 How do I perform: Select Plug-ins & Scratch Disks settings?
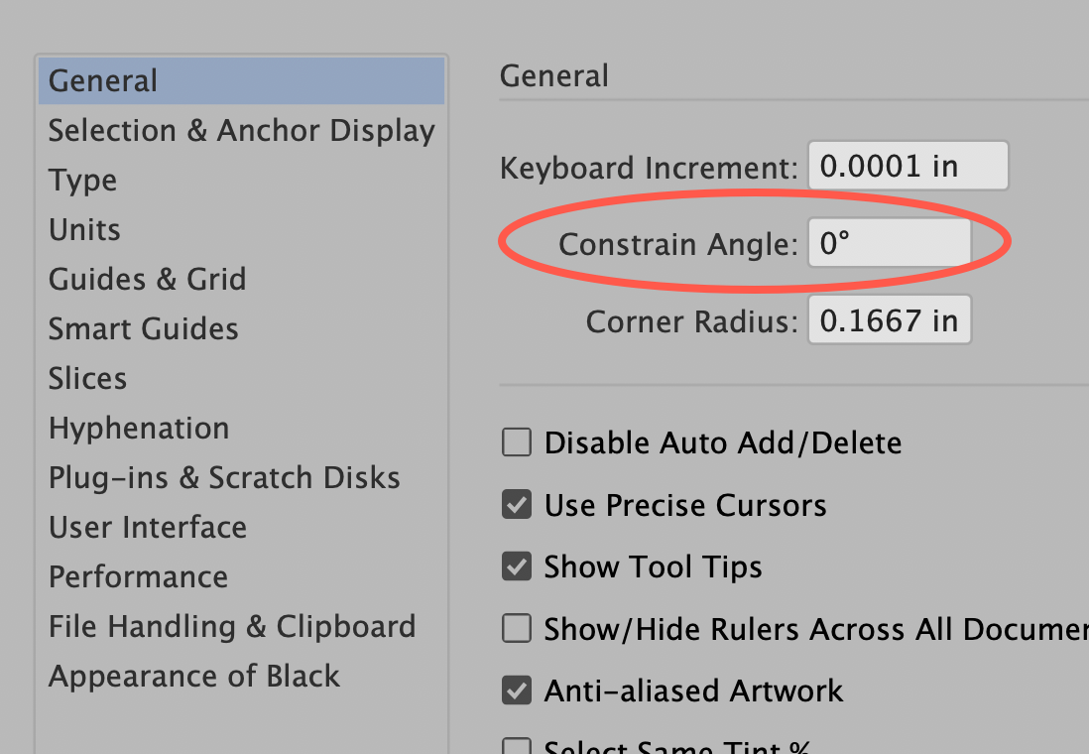(x=224, y=477)
